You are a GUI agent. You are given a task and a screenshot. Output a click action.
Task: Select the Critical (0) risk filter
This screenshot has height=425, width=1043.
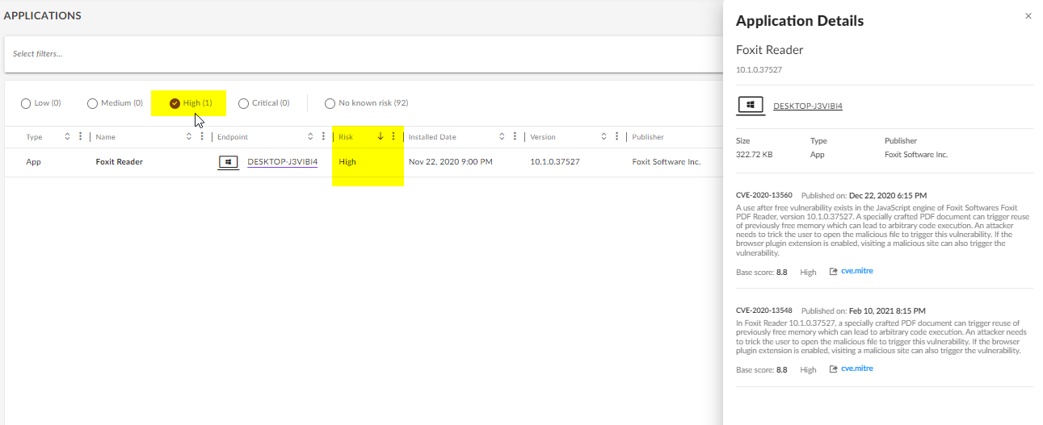click(x=263, y=103)
